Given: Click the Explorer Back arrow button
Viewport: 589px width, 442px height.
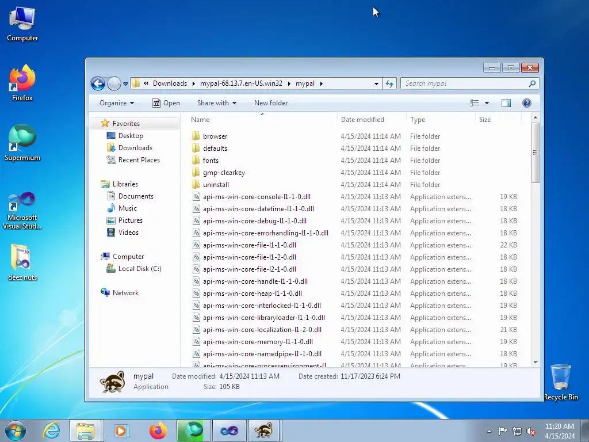Looking at the screenshot, I should click(x=98, y=83).
